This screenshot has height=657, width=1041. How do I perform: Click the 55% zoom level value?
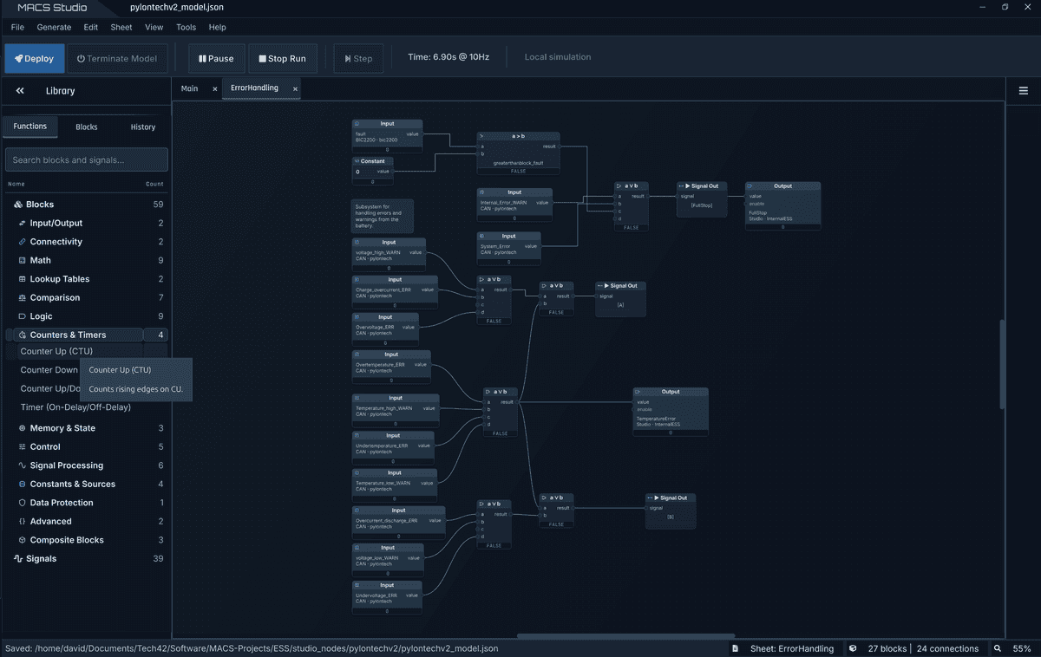pyautogui.click(x=1021, y=648)
